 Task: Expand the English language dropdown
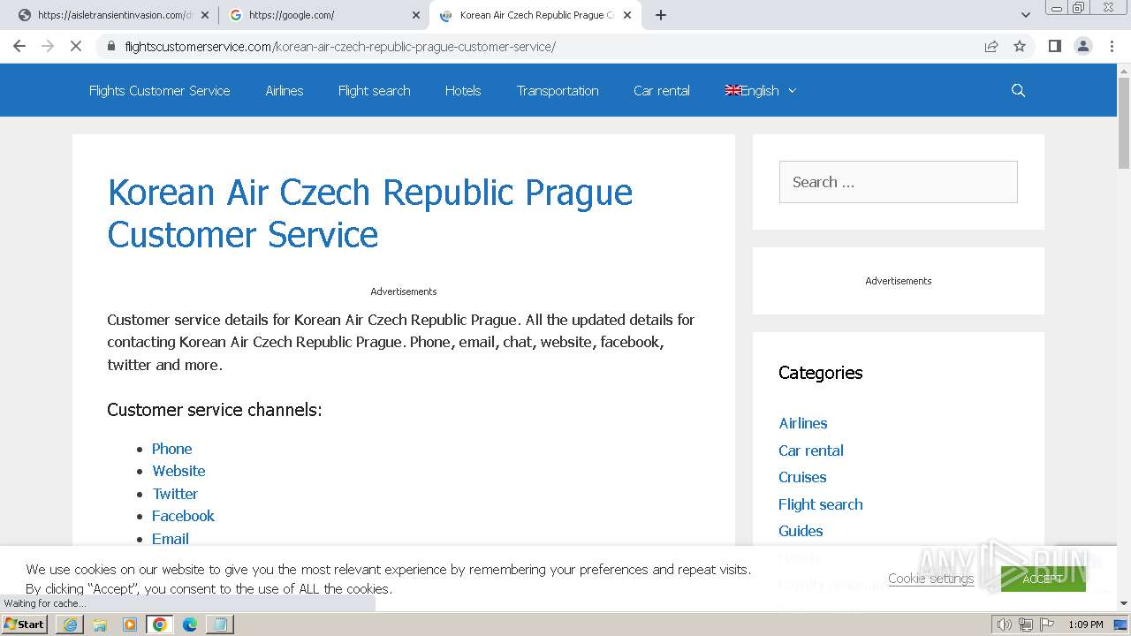coord(761,91)
